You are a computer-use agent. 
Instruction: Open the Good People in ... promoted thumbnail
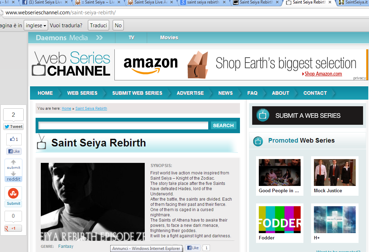click(280, 172)
